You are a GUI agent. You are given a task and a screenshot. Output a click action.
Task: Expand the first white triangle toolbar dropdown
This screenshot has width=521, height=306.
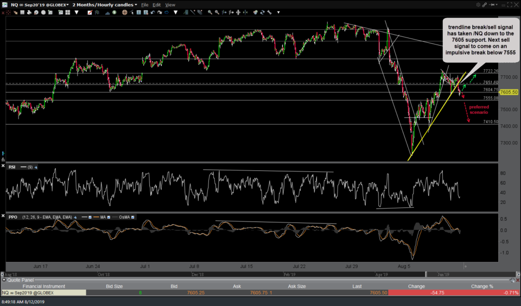click(77, 12)
